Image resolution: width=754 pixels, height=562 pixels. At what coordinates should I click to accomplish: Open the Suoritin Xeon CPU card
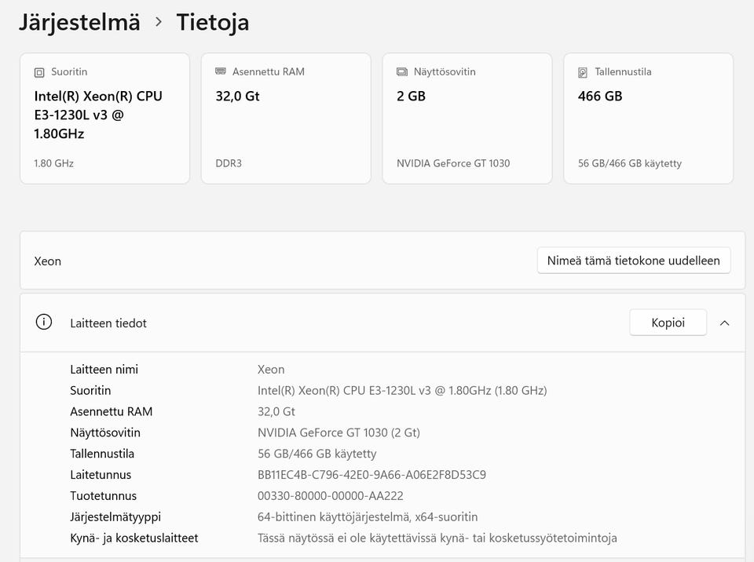tap(104, 119)
